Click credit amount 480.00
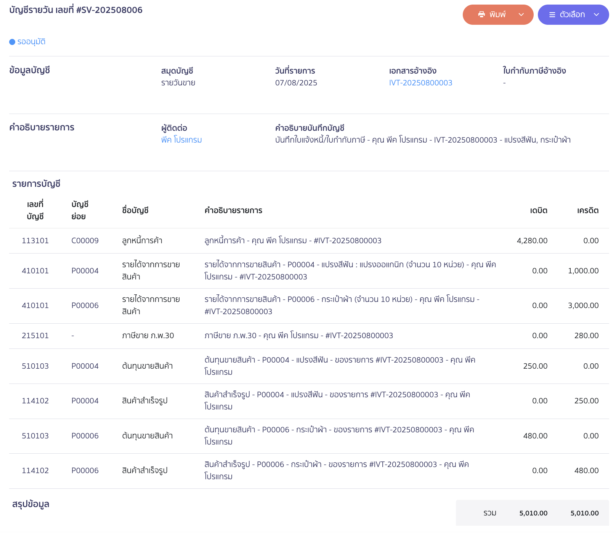616x533 pixels. click(587, 470)
